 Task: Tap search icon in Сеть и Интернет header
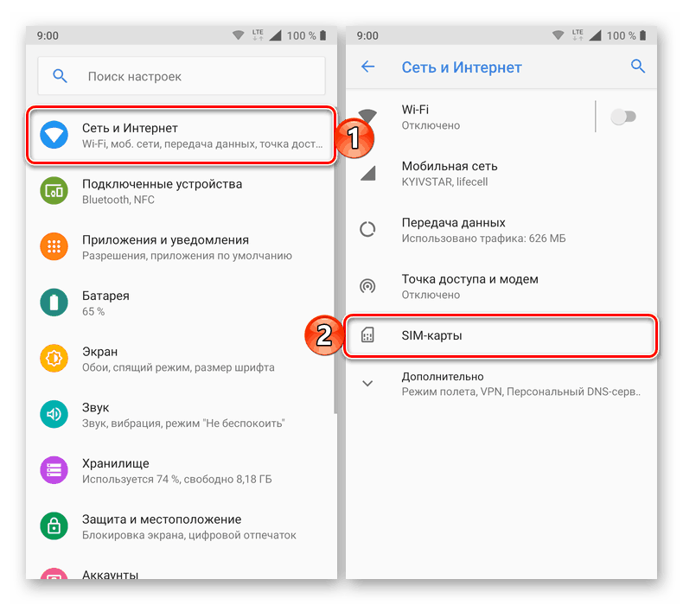[638, 67]
